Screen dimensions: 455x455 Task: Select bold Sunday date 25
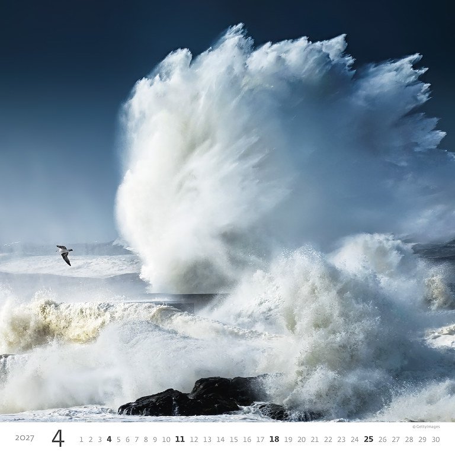tap(369, 440)
